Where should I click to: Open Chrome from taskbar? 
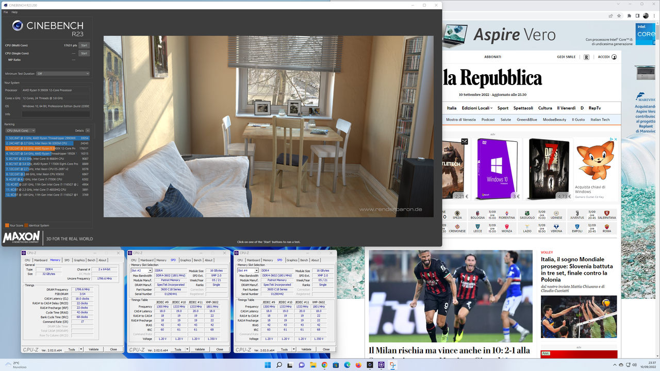pyautogui.click(x=324, y=365)
